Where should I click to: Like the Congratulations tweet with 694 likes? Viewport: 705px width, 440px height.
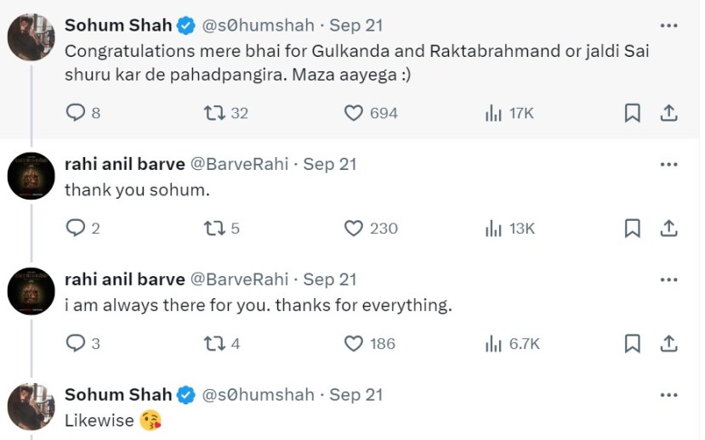pos(354,113)
